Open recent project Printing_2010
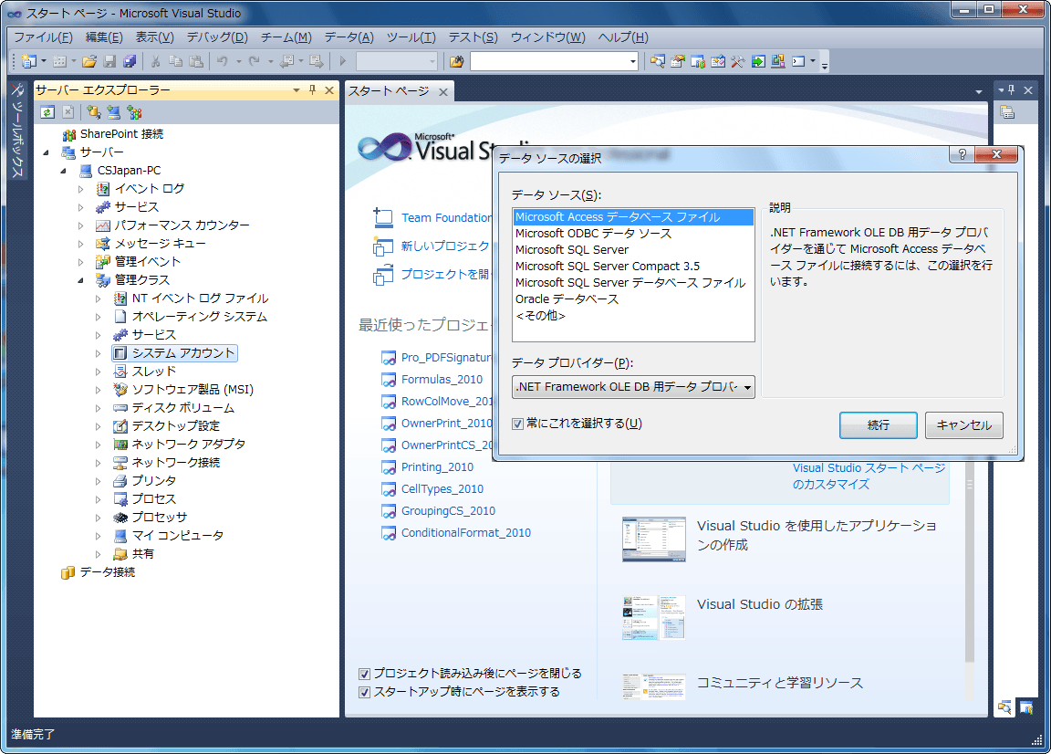Screen dimensions: 1051x754 pyautogui.click(x=437, y=466)
